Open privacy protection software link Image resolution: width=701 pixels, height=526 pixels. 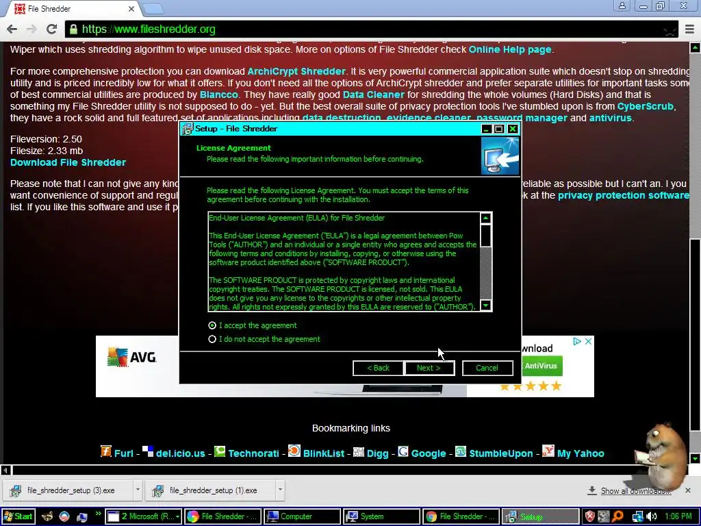[623, 195]
